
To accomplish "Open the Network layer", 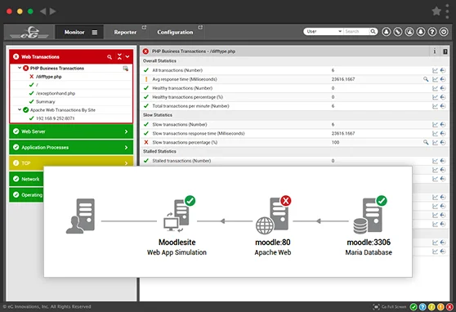I will (x=27, y=179).
